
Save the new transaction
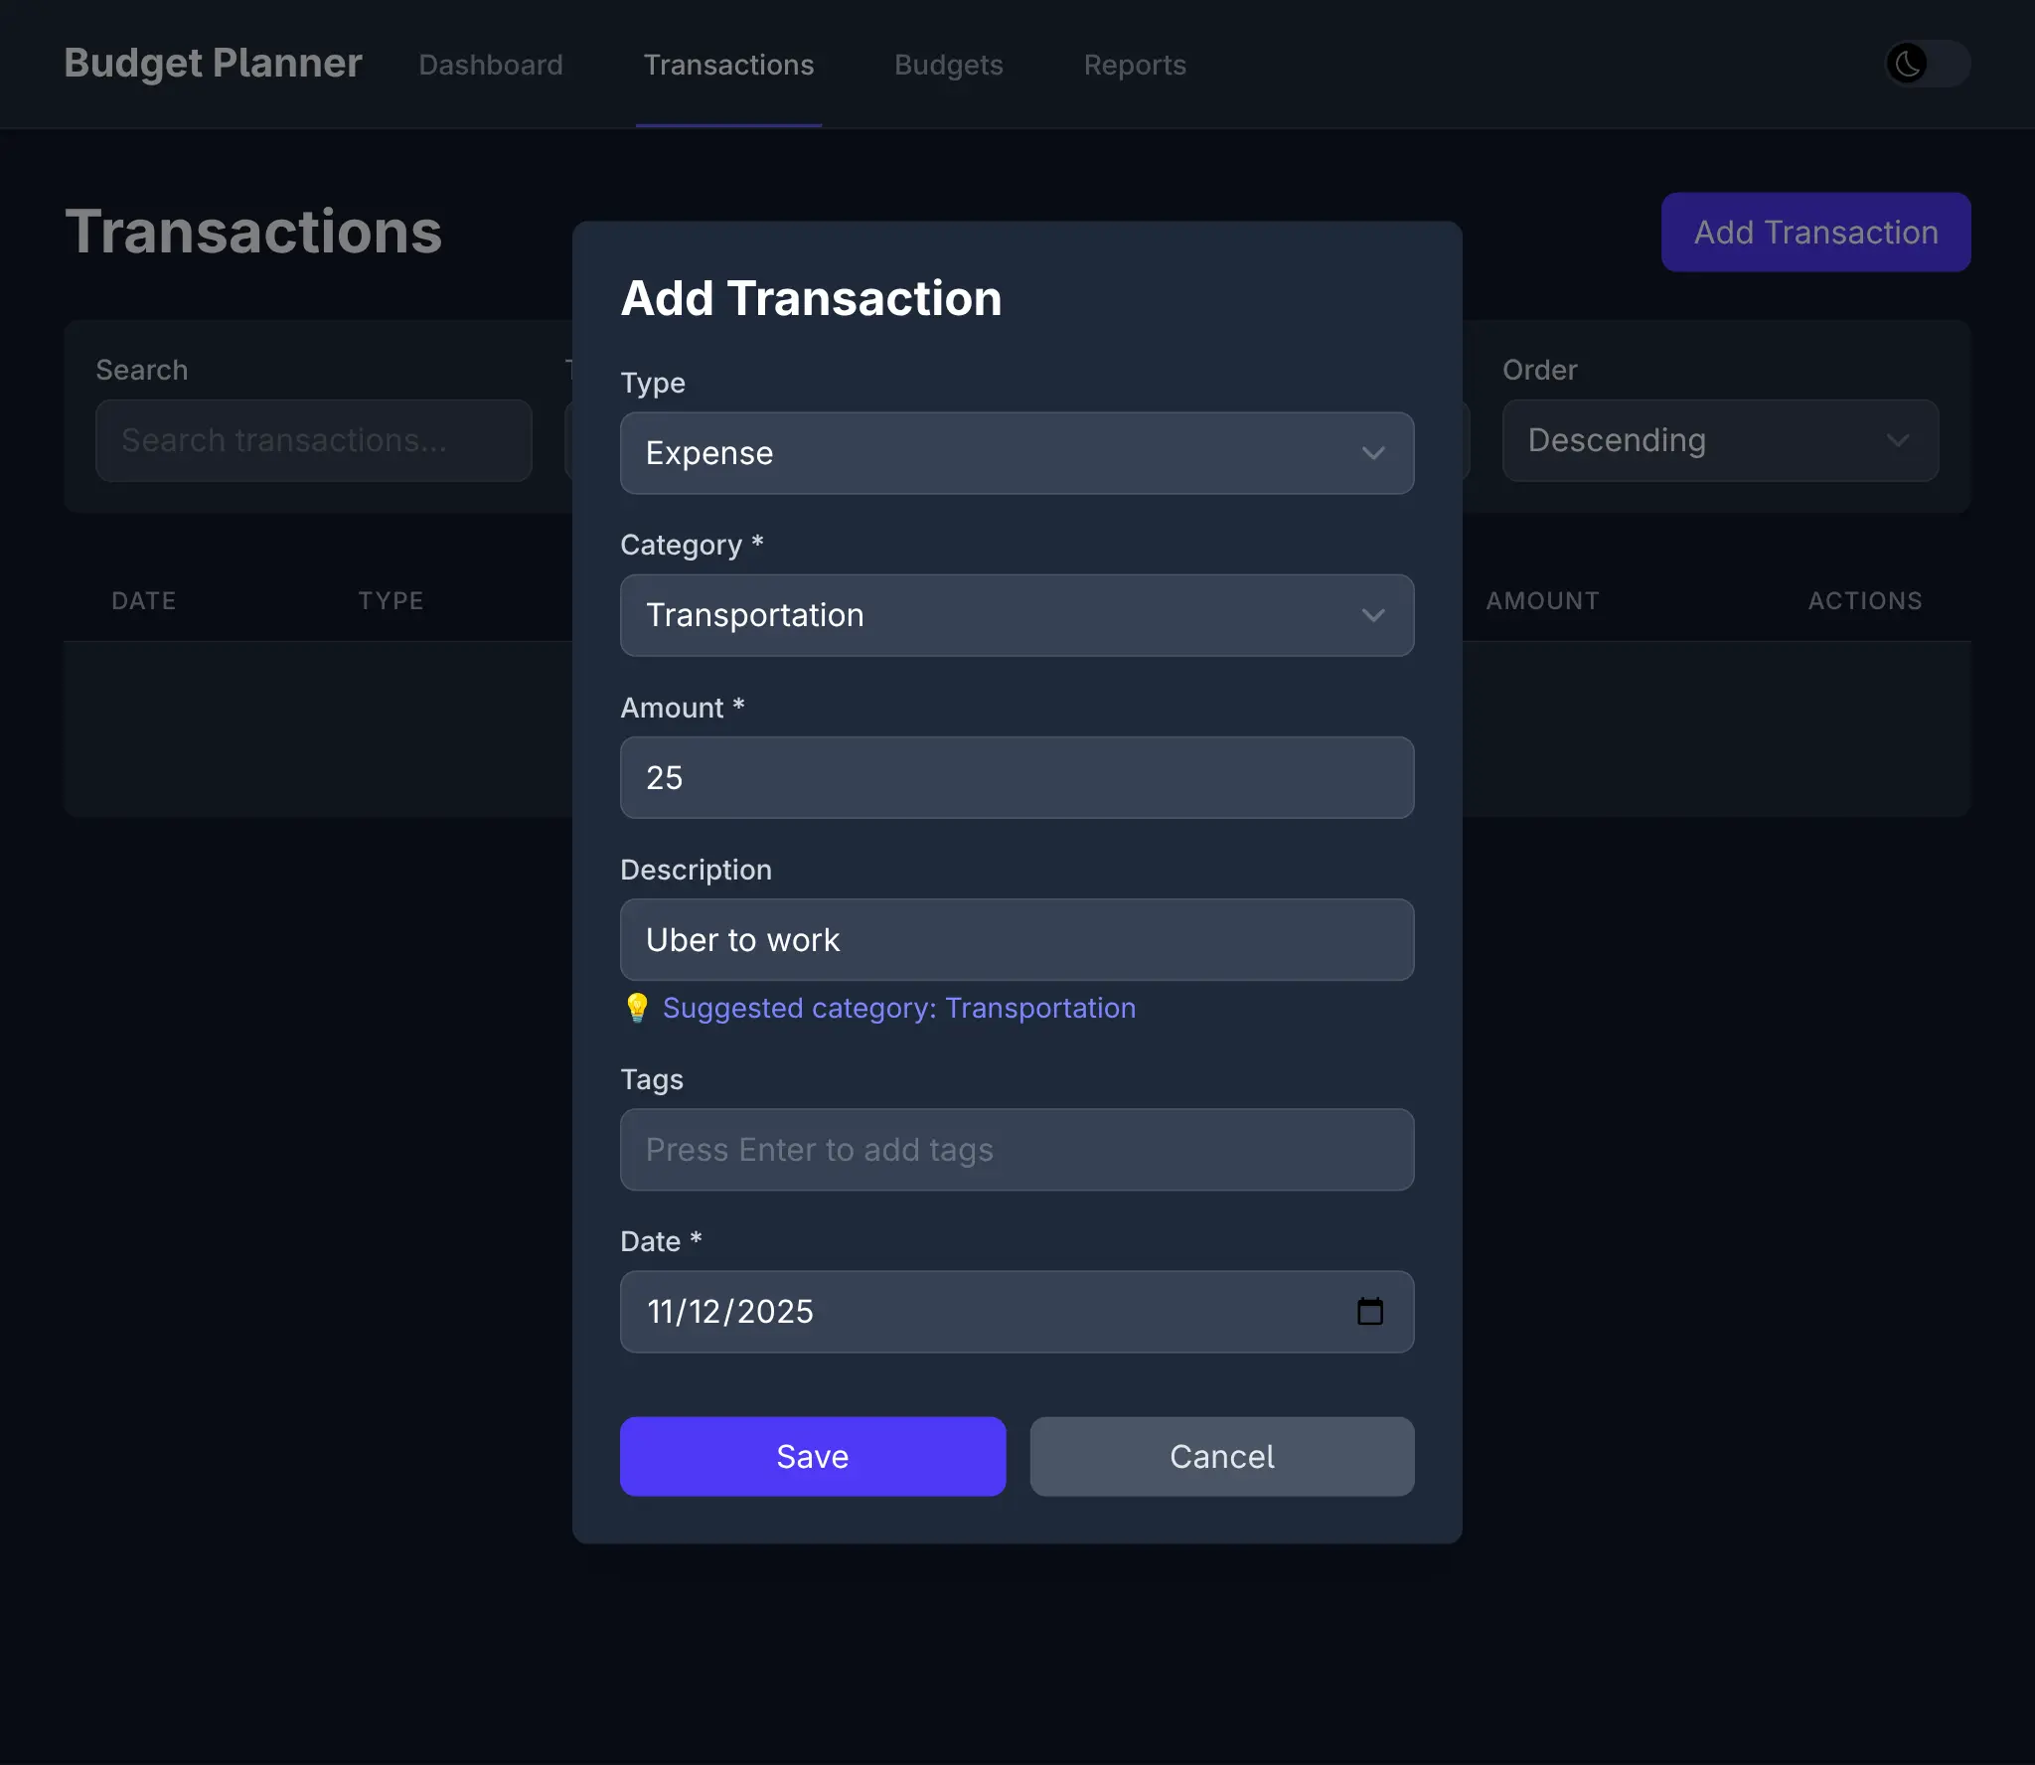[812, 1456]
